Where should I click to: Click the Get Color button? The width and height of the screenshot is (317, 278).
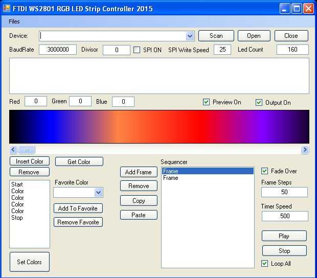pyautogui.click(x=79, y=162)
